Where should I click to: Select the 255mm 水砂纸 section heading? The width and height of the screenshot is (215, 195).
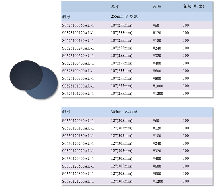124,17
